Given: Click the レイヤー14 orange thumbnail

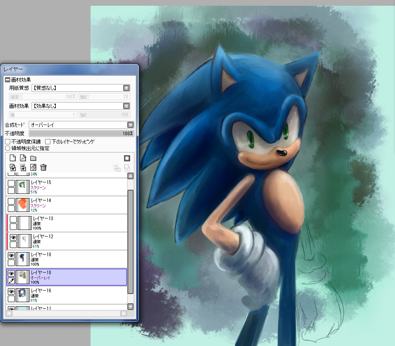Looking at the screenshot, I should click(x=23, y=205).
